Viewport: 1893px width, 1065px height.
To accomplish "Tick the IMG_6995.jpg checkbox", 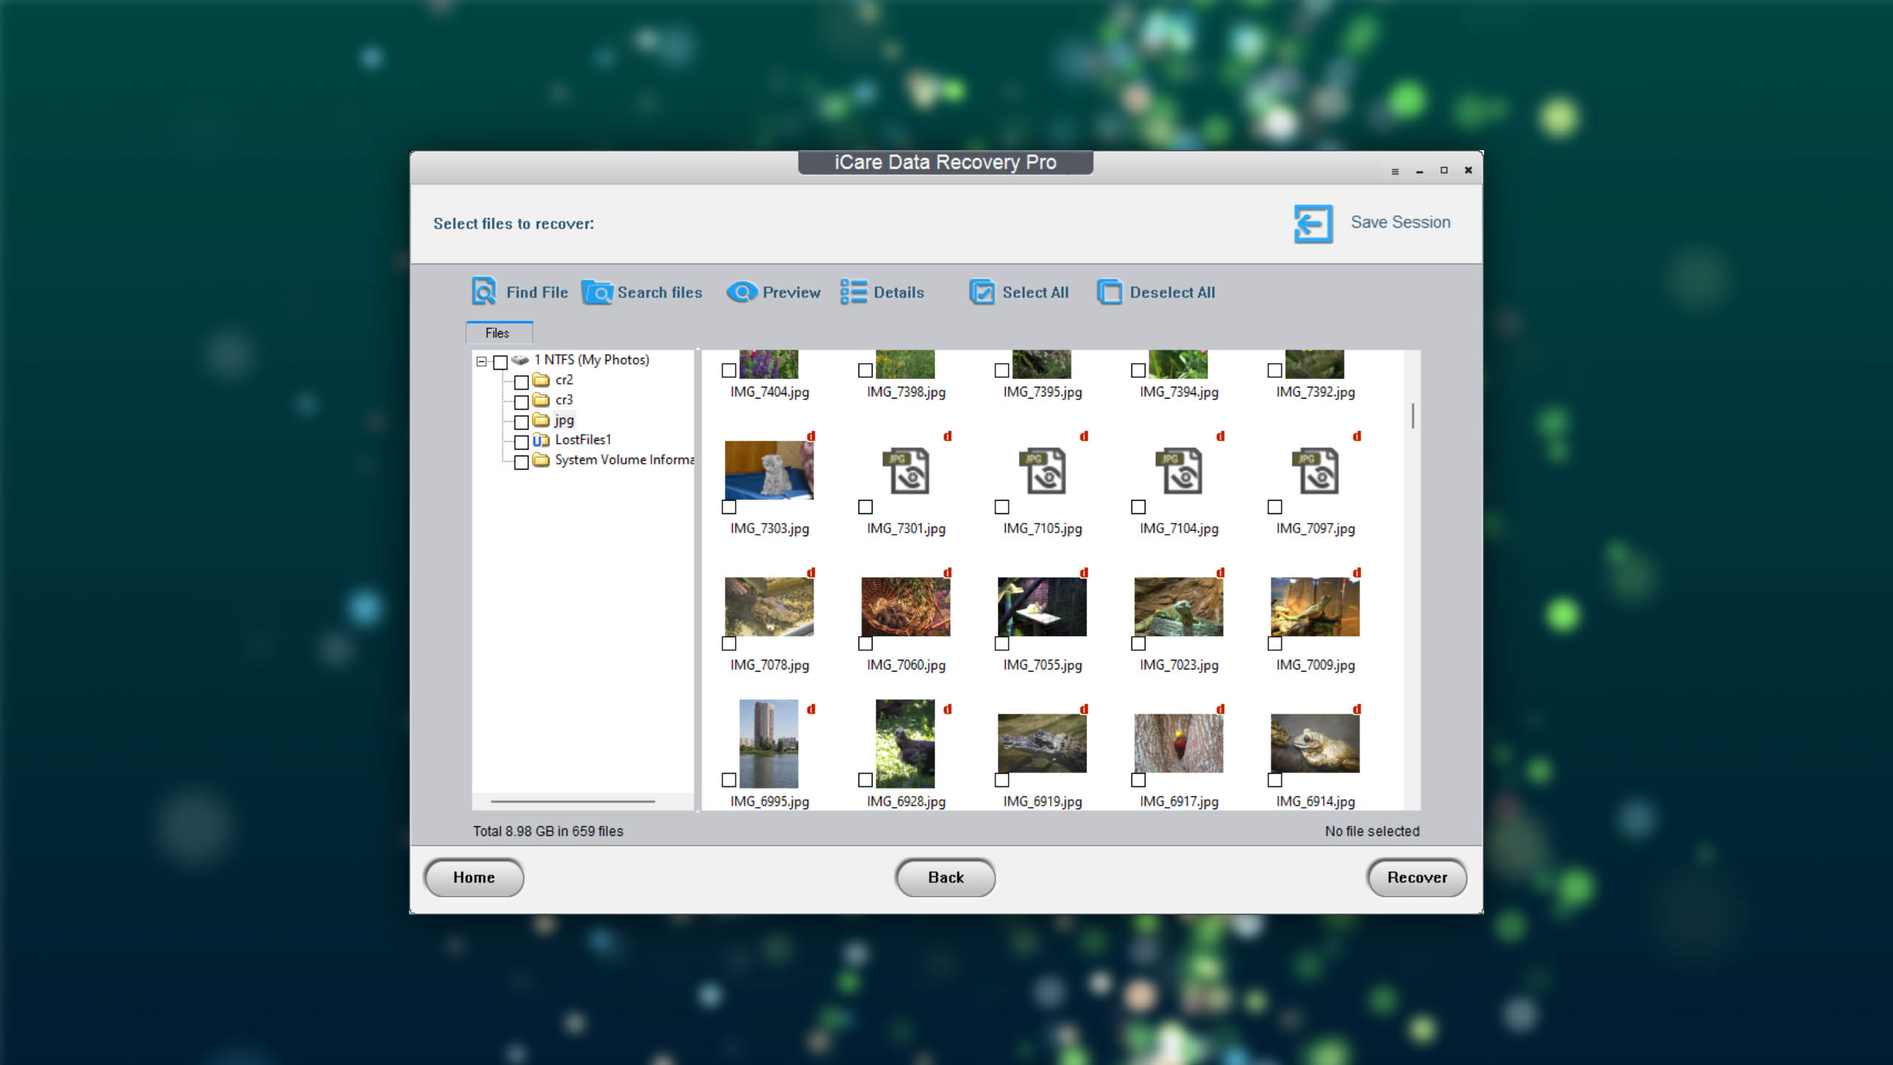I will tap(729, 780).
